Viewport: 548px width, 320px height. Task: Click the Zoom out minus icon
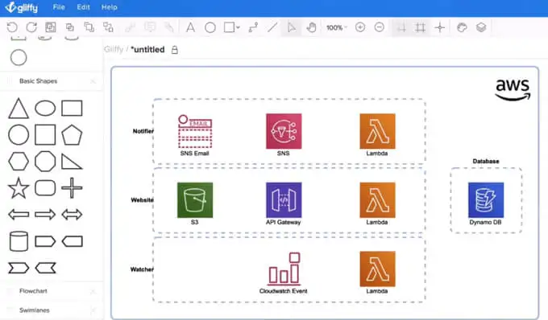(380, 27)
